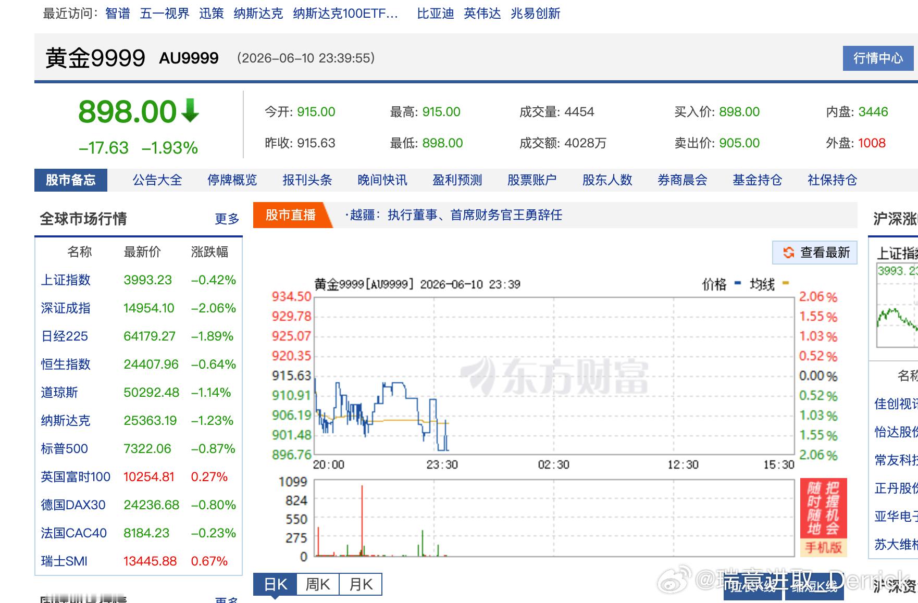Image resolution: width=918 pixels, height=603 pixels.
Task: Click recent visit link 兆易创新
Action: [536, 14]
